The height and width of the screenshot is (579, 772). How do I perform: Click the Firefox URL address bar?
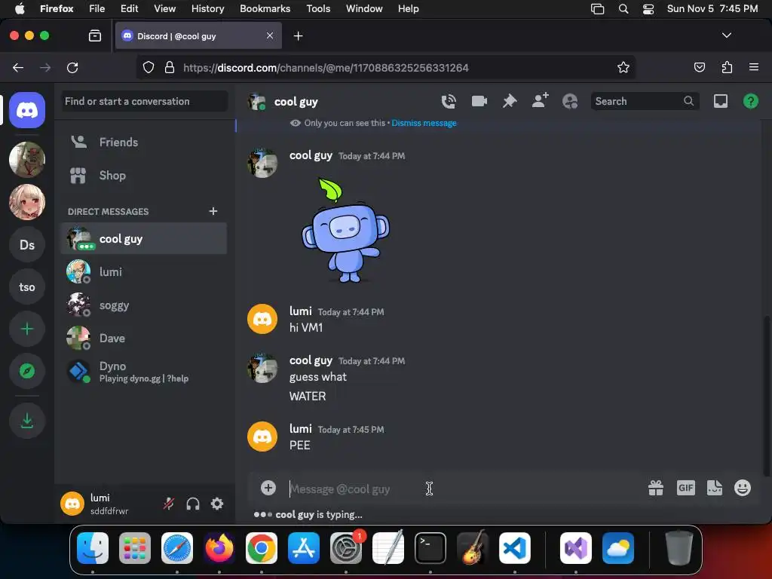click(x=386, y=67)
